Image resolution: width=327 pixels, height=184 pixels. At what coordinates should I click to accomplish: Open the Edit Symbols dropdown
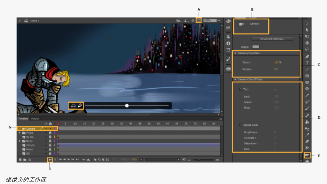[x=186, y=20]
